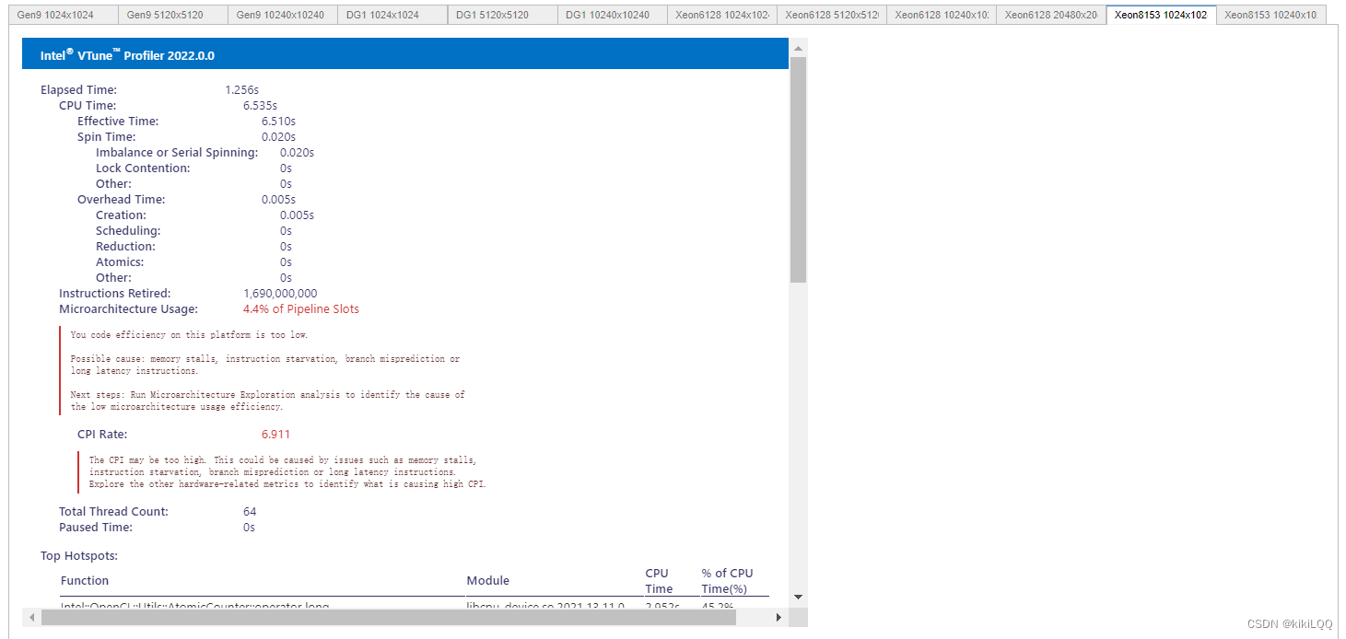Screen dimensions: 1346x639
Task: Switch to the Xeon6128 5120x5120 tab
Action: point(832,15)
